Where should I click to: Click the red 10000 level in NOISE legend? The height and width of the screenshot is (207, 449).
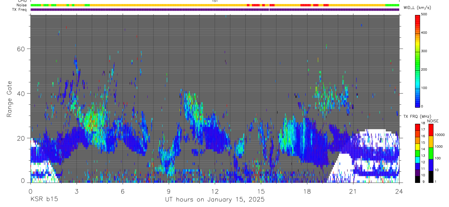point(431,130)
